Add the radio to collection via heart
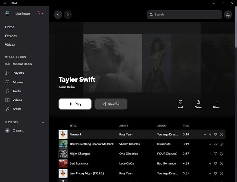The width and height of the screenshot is (237, 182). pos(181,104)
